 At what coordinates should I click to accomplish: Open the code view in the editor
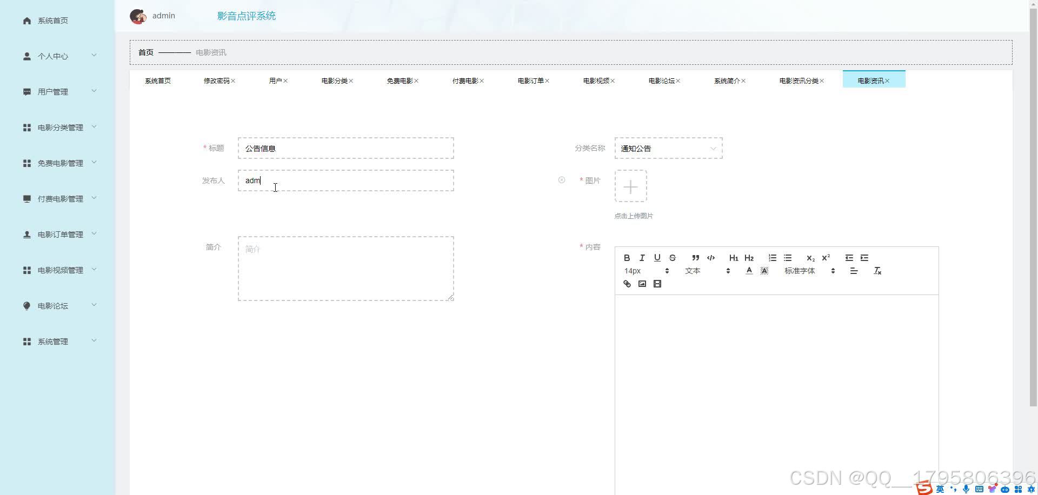pos(710,258)
